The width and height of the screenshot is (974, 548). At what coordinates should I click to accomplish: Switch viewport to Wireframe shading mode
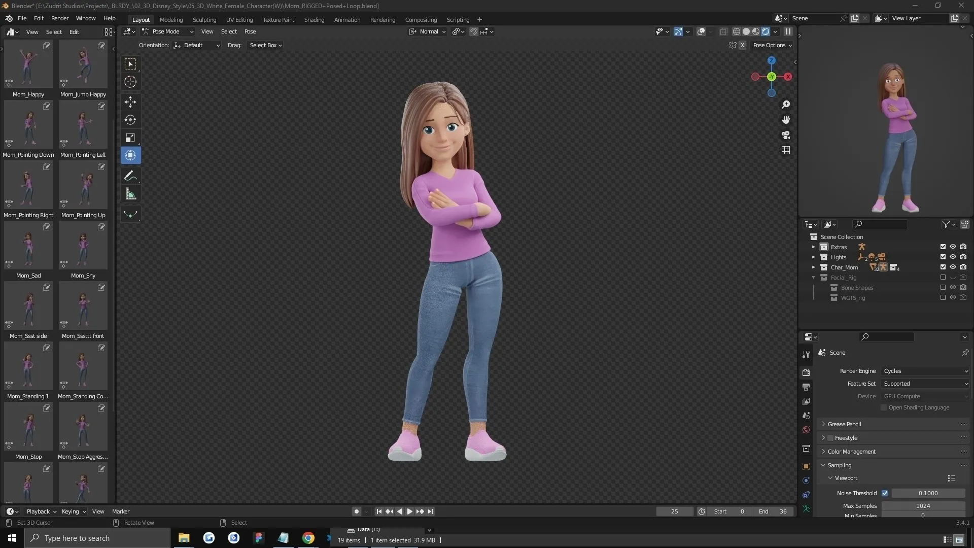pyautogui.click(x=737, y=31)
